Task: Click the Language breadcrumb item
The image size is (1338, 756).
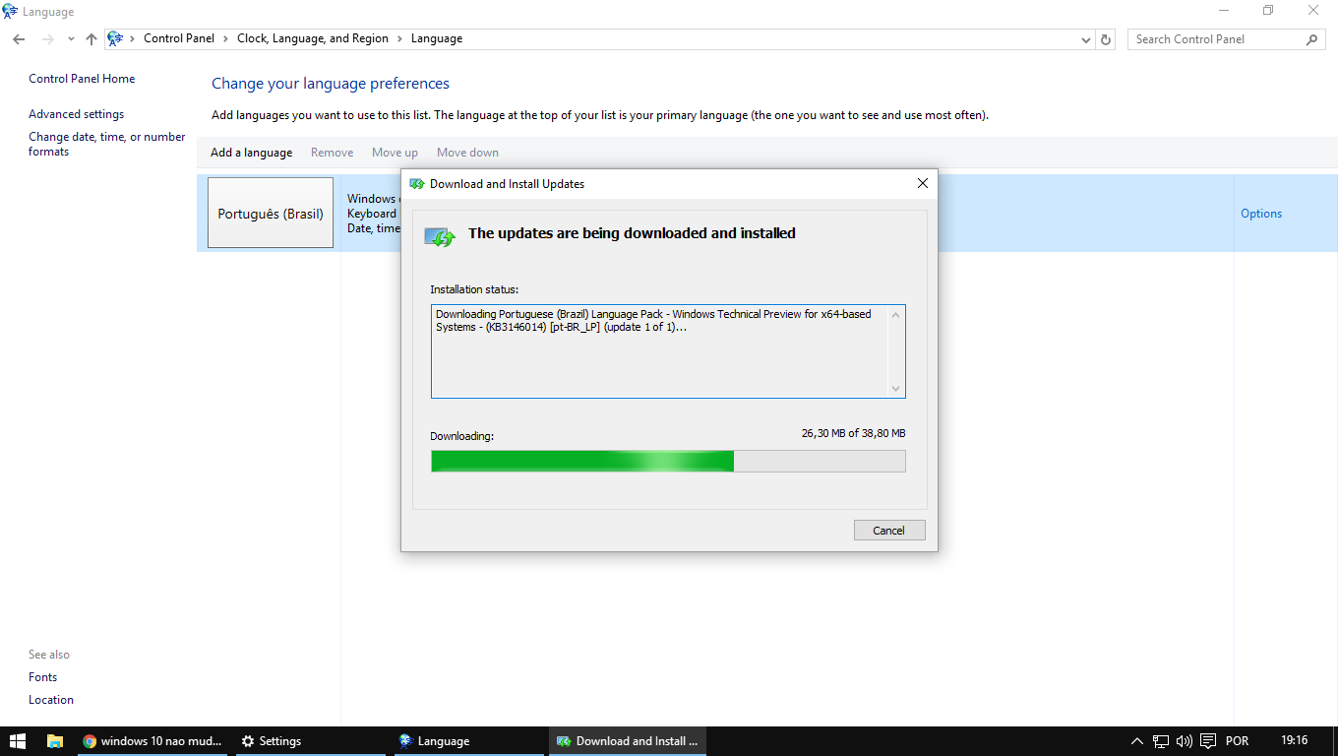Action: point(437,38)
